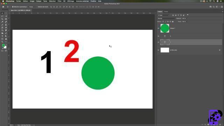Viewport: 224px width, 126px height.
Task: Hide the selected text layer 1
Action: click(x=158, y=42)
